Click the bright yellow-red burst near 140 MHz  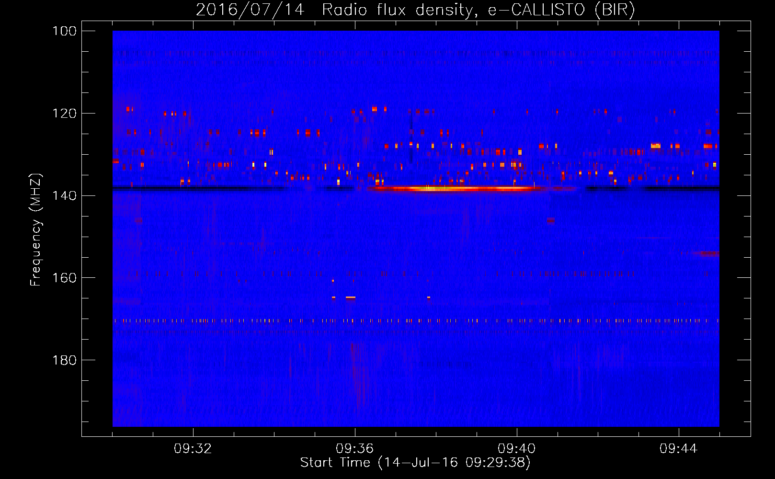(x=457, y=189)
